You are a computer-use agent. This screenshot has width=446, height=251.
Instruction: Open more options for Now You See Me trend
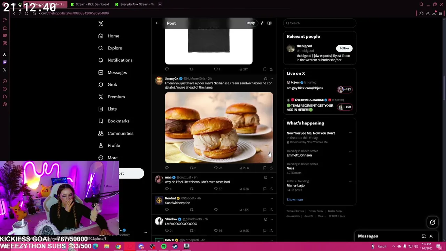(x=351, y=133)
